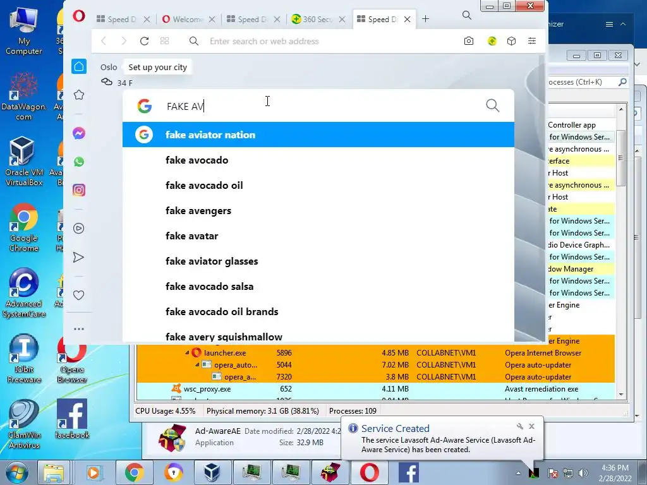
Task: Open Facebook from the taskbar
Action: point(409,472)
